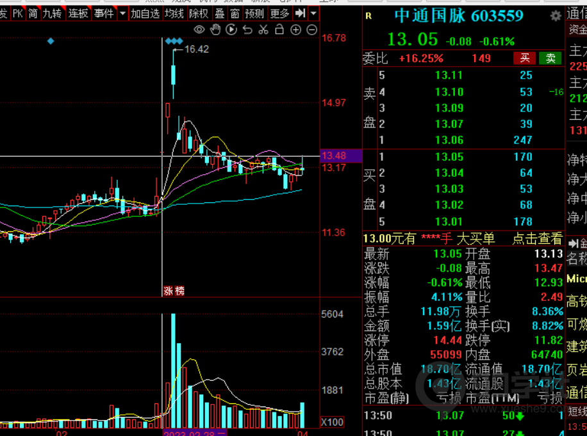Expand the 更多 toolbar menu
Image resolution: width=587 pixels, height=436 pixels.
279,13
